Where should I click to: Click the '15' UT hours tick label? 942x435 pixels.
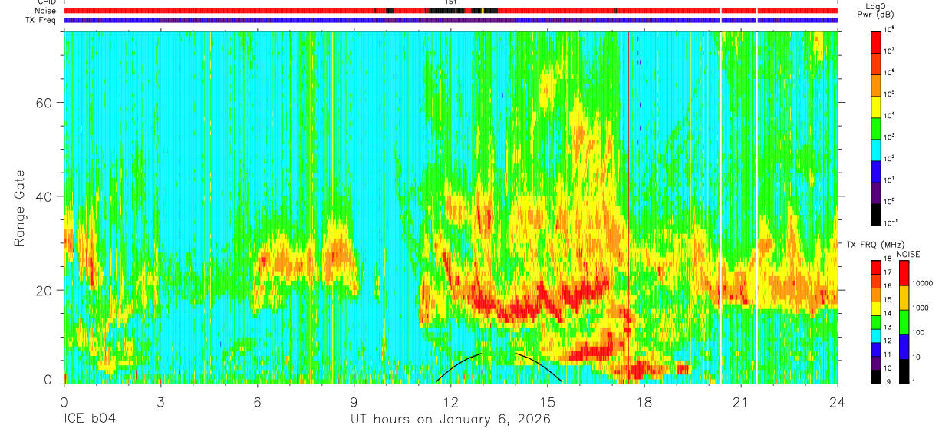coord(548,402)
